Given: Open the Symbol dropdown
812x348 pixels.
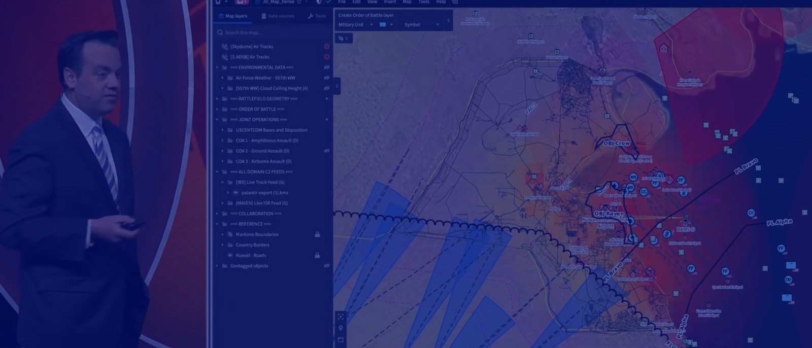Looking at the screenshot, I should click(421, 25).
